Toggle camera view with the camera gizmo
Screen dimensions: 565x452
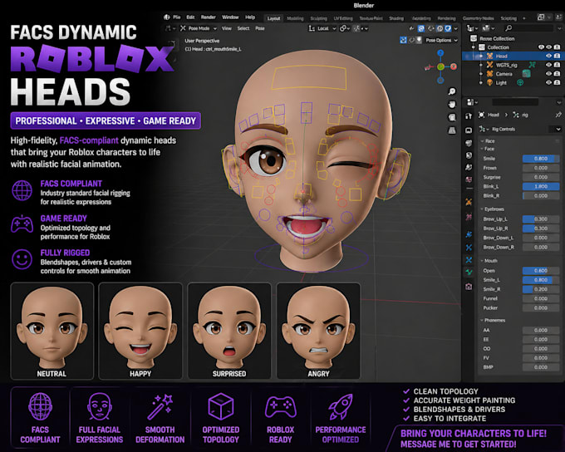pyautogui.click(x=452, y=117)
